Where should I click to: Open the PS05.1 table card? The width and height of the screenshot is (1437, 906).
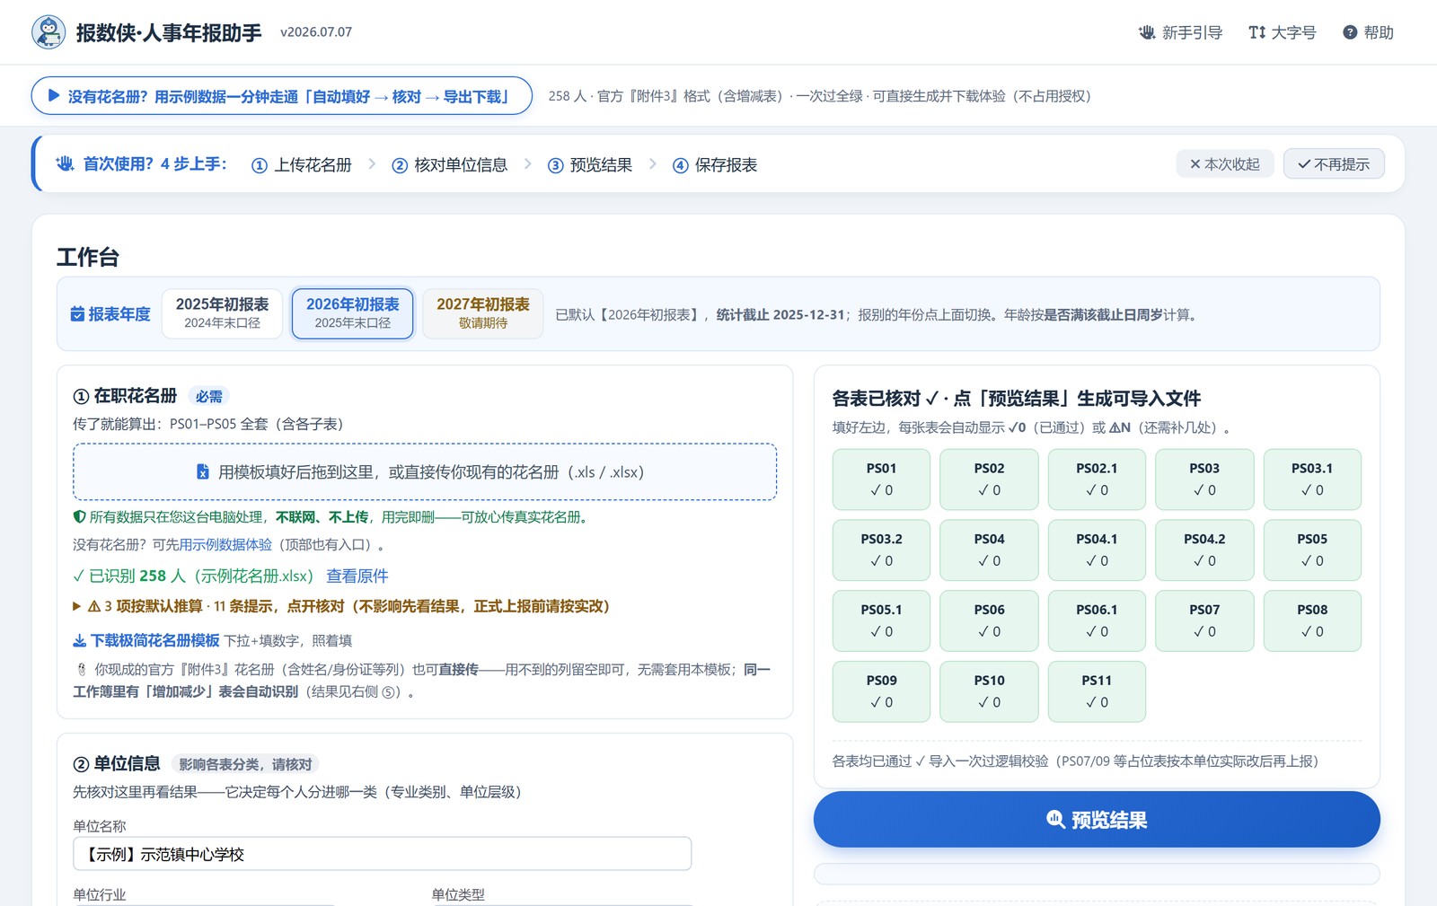click(x=881, y=620)
